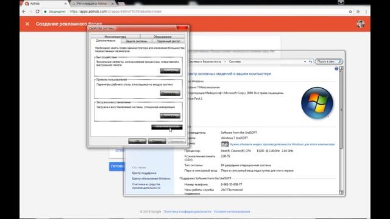
Task: Switch to the Защита системы tab
Action: pyautogui.click(x=136, y=41)
